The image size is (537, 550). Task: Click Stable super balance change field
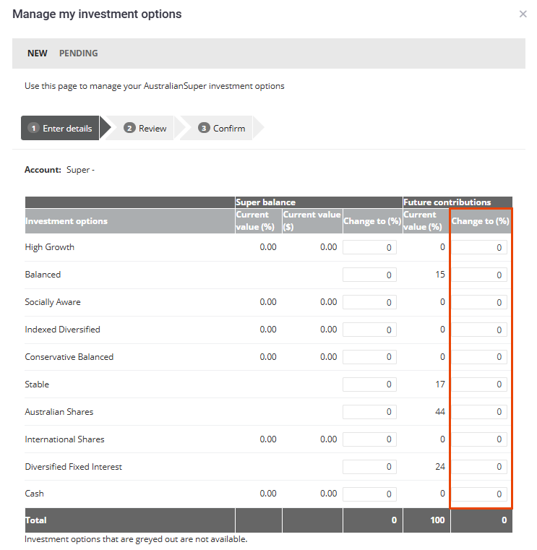(x=369, y=384)
